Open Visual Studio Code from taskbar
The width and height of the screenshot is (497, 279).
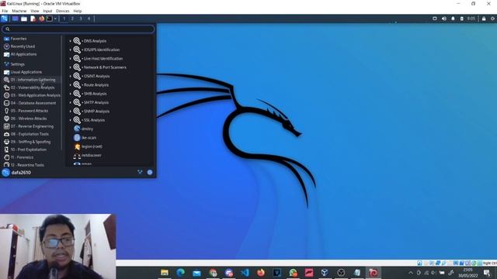point(245,273)
